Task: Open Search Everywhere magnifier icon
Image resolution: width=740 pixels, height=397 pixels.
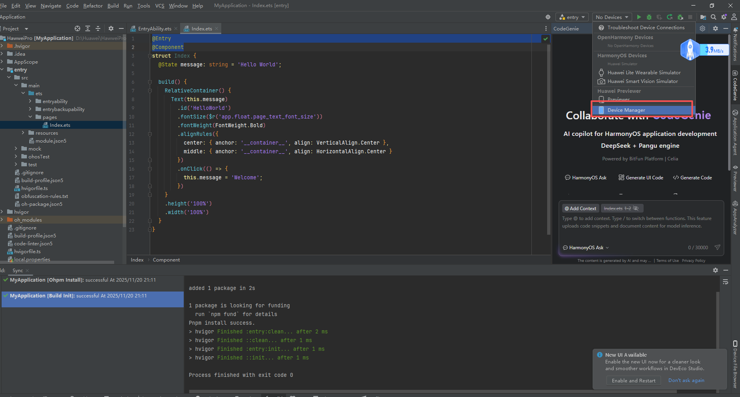Action: tap(714, 17)
